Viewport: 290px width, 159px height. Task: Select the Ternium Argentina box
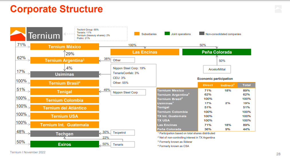[64, 60]
